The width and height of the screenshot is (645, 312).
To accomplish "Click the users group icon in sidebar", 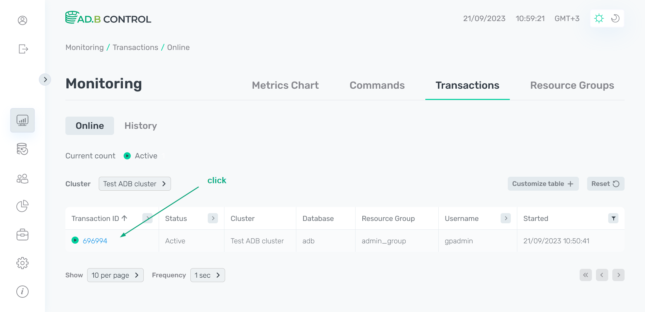I will (x=22, y=178).
